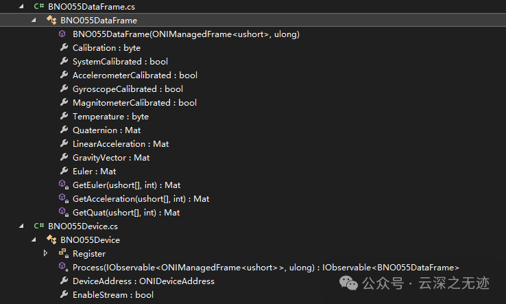
Task: Click the C# icon beside BNO055Device.cs
Action: tap(38, 226)
